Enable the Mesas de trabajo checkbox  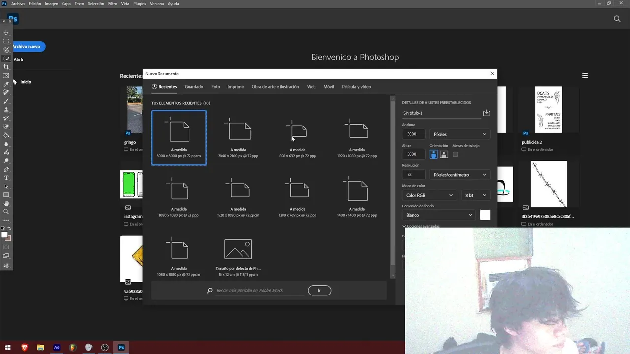click(x=455, y=154)
